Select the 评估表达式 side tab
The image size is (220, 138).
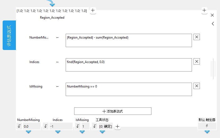(9, 35)
